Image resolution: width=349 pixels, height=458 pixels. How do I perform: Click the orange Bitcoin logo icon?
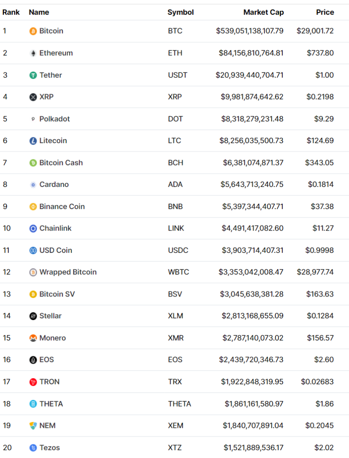click(x=33, y=31)
